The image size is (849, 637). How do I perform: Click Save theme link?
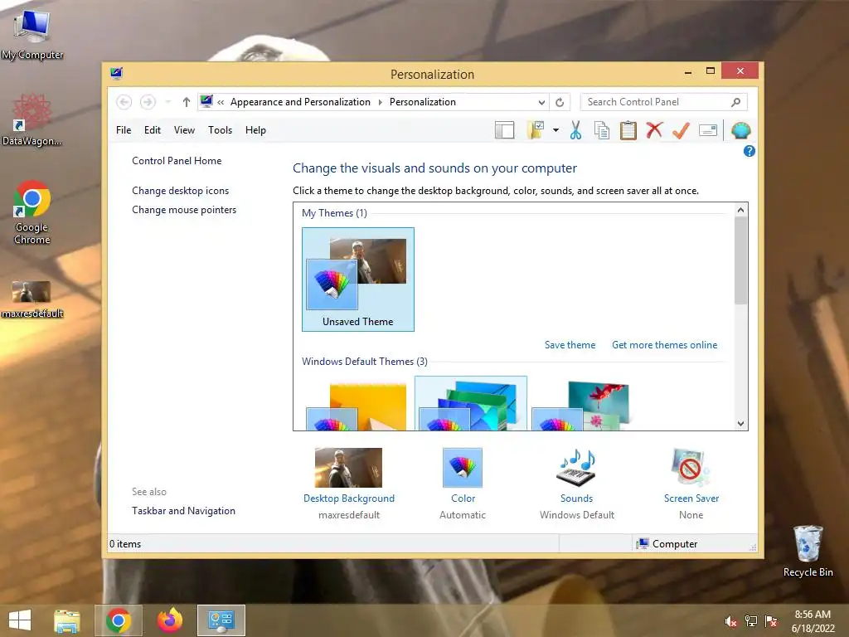(570, 345)
